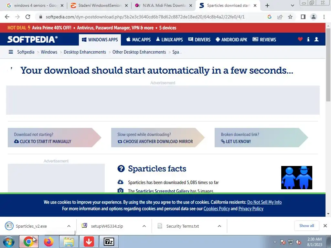Switch to the Stažení Windows4Seniors tab

pyautogui.click(x=100, y=5)
